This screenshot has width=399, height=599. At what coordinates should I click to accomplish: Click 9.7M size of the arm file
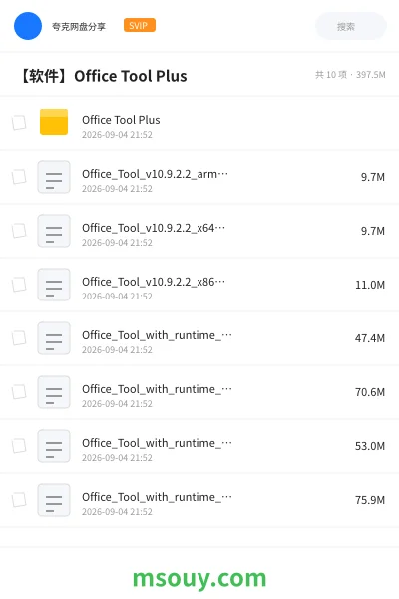tap(373, 177)
